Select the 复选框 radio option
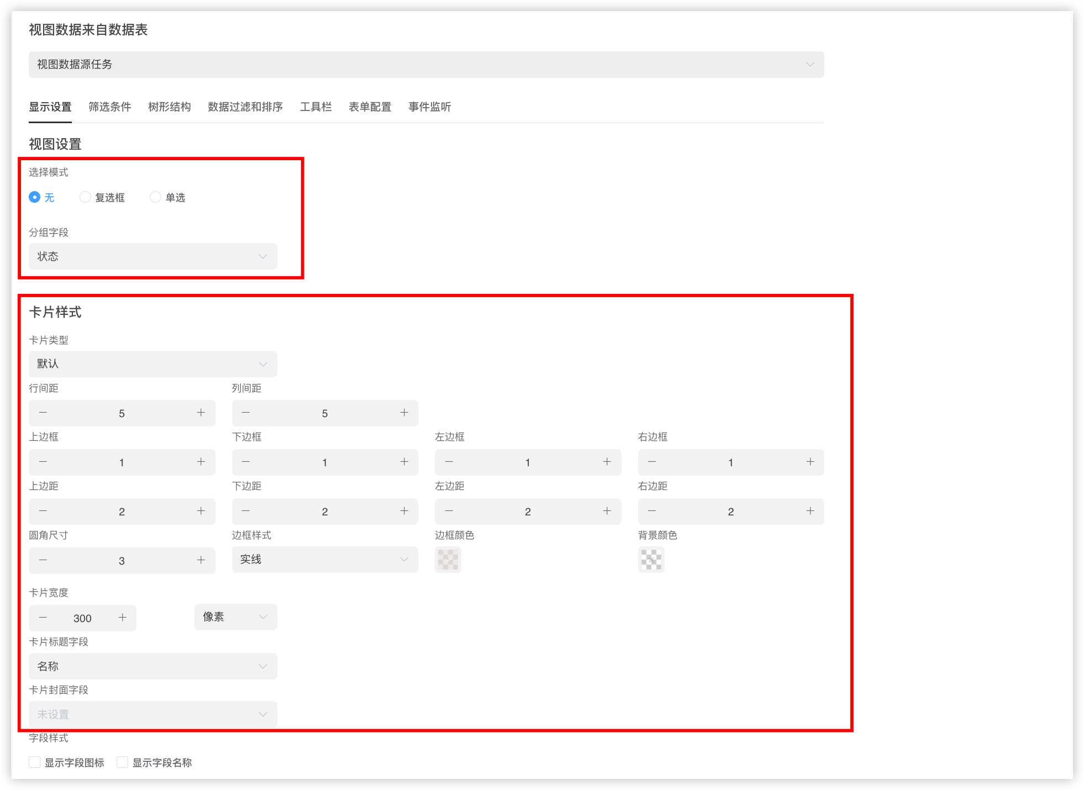Image resolution: width=1084 pixels, height=790 pixels. click(85, 197)
